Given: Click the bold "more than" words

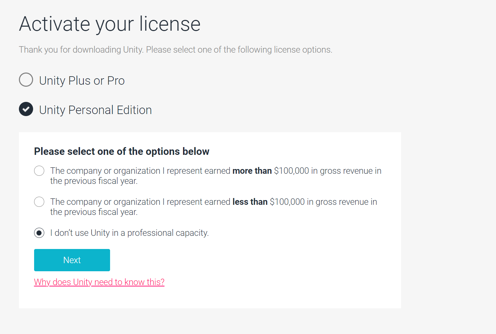Looking at the screenshot, I should (252, 171).
